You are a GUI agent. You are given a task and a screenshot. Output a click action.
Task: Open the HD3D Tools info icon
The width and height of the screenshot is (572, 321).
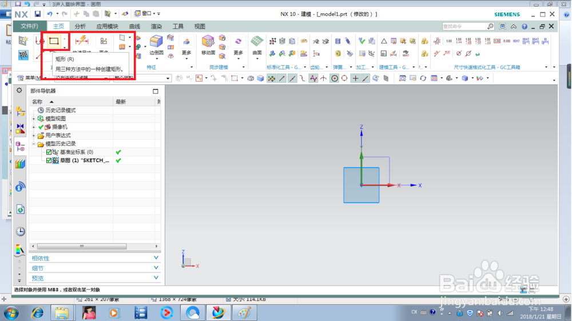[21, 187]
